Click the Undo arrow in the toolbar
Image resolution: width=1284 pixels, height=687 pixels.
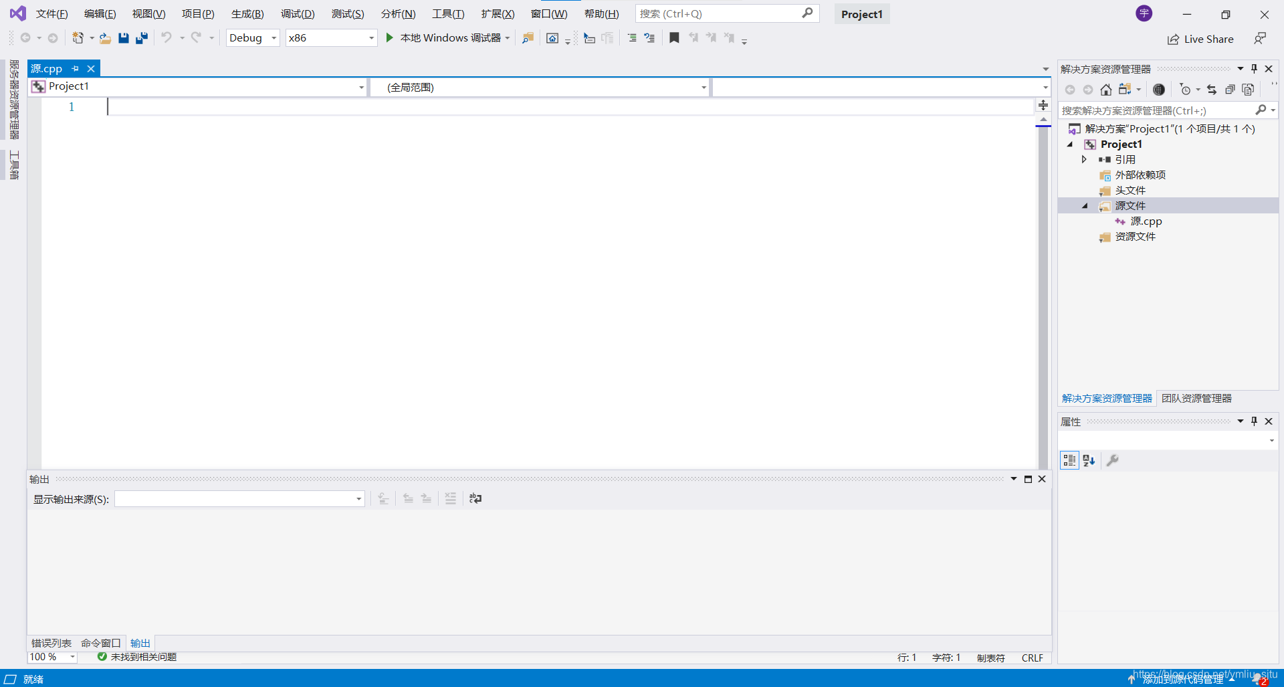click(166, 38)
